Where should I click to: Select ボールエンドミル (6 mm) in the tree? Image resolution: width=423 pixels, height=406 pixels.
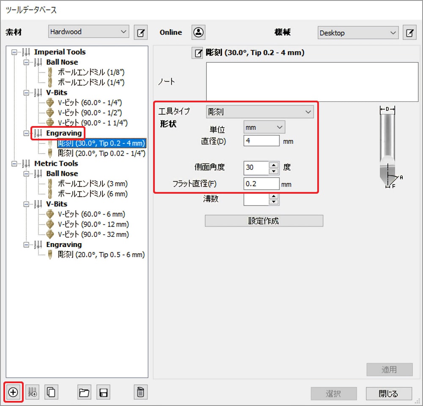[x=92, y=194]
